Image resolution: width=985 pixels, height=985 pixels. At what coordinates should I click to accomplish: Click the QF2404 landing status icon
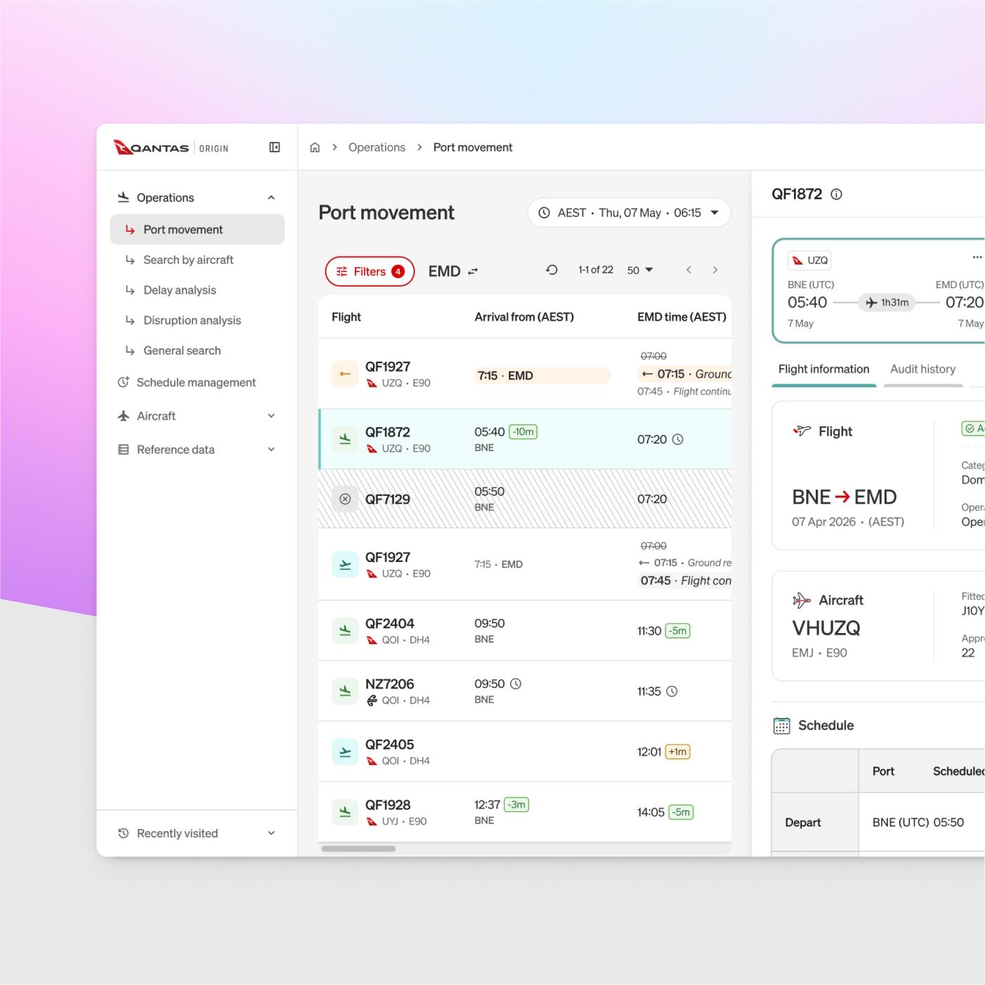[345, 631]
